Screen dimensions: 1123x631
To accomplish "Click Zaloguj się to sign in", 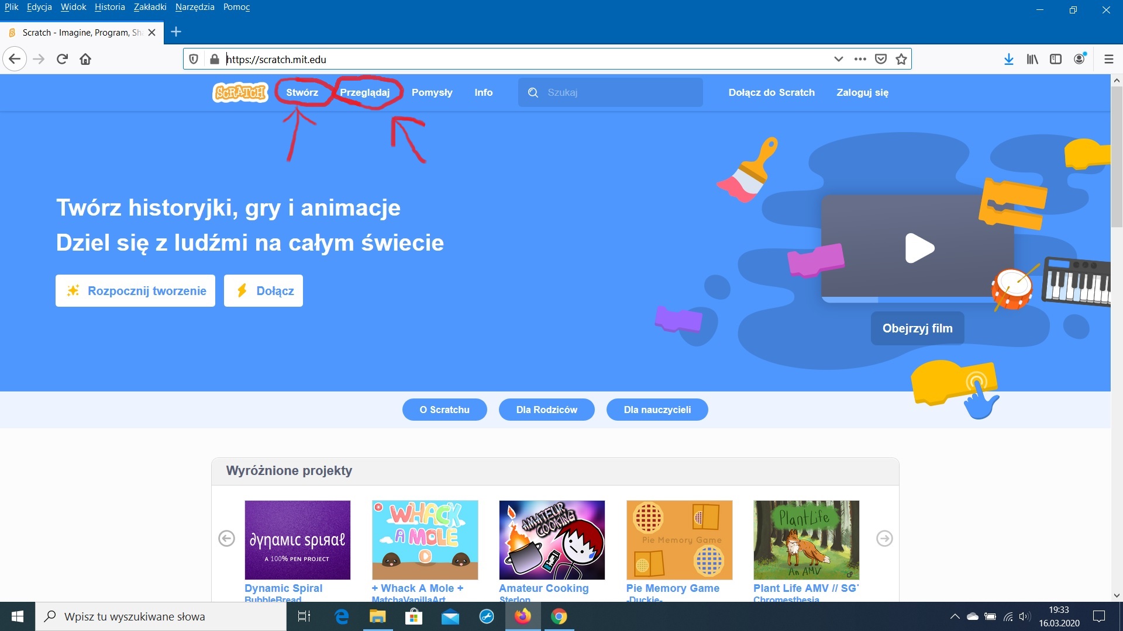I will 862,92.
